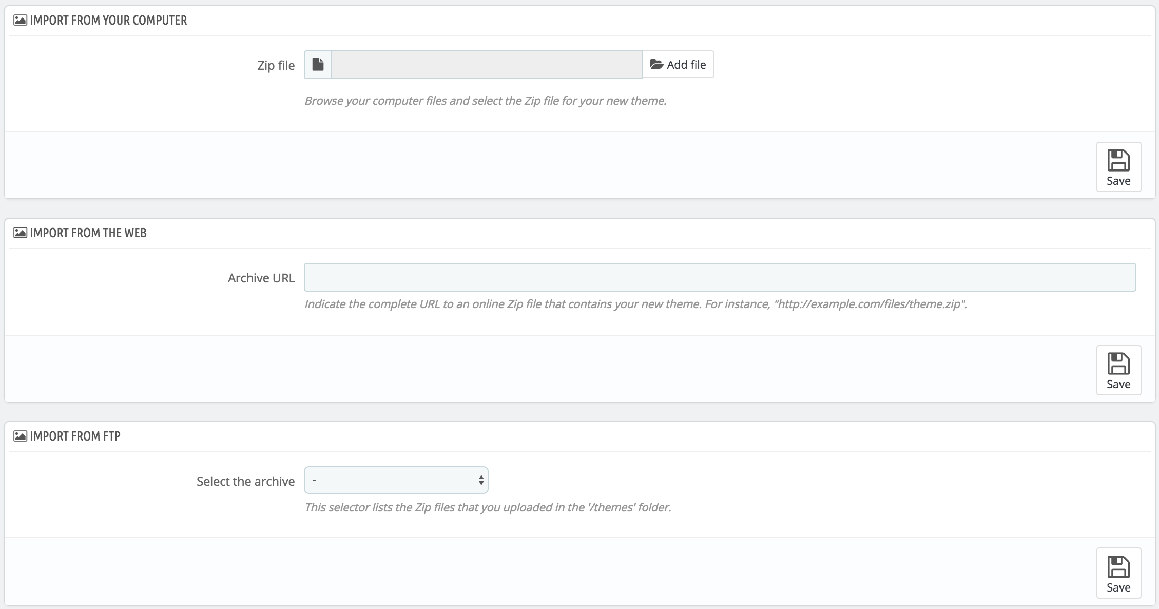Click the picture icon beside Import From Your Computer

(20, 20)
